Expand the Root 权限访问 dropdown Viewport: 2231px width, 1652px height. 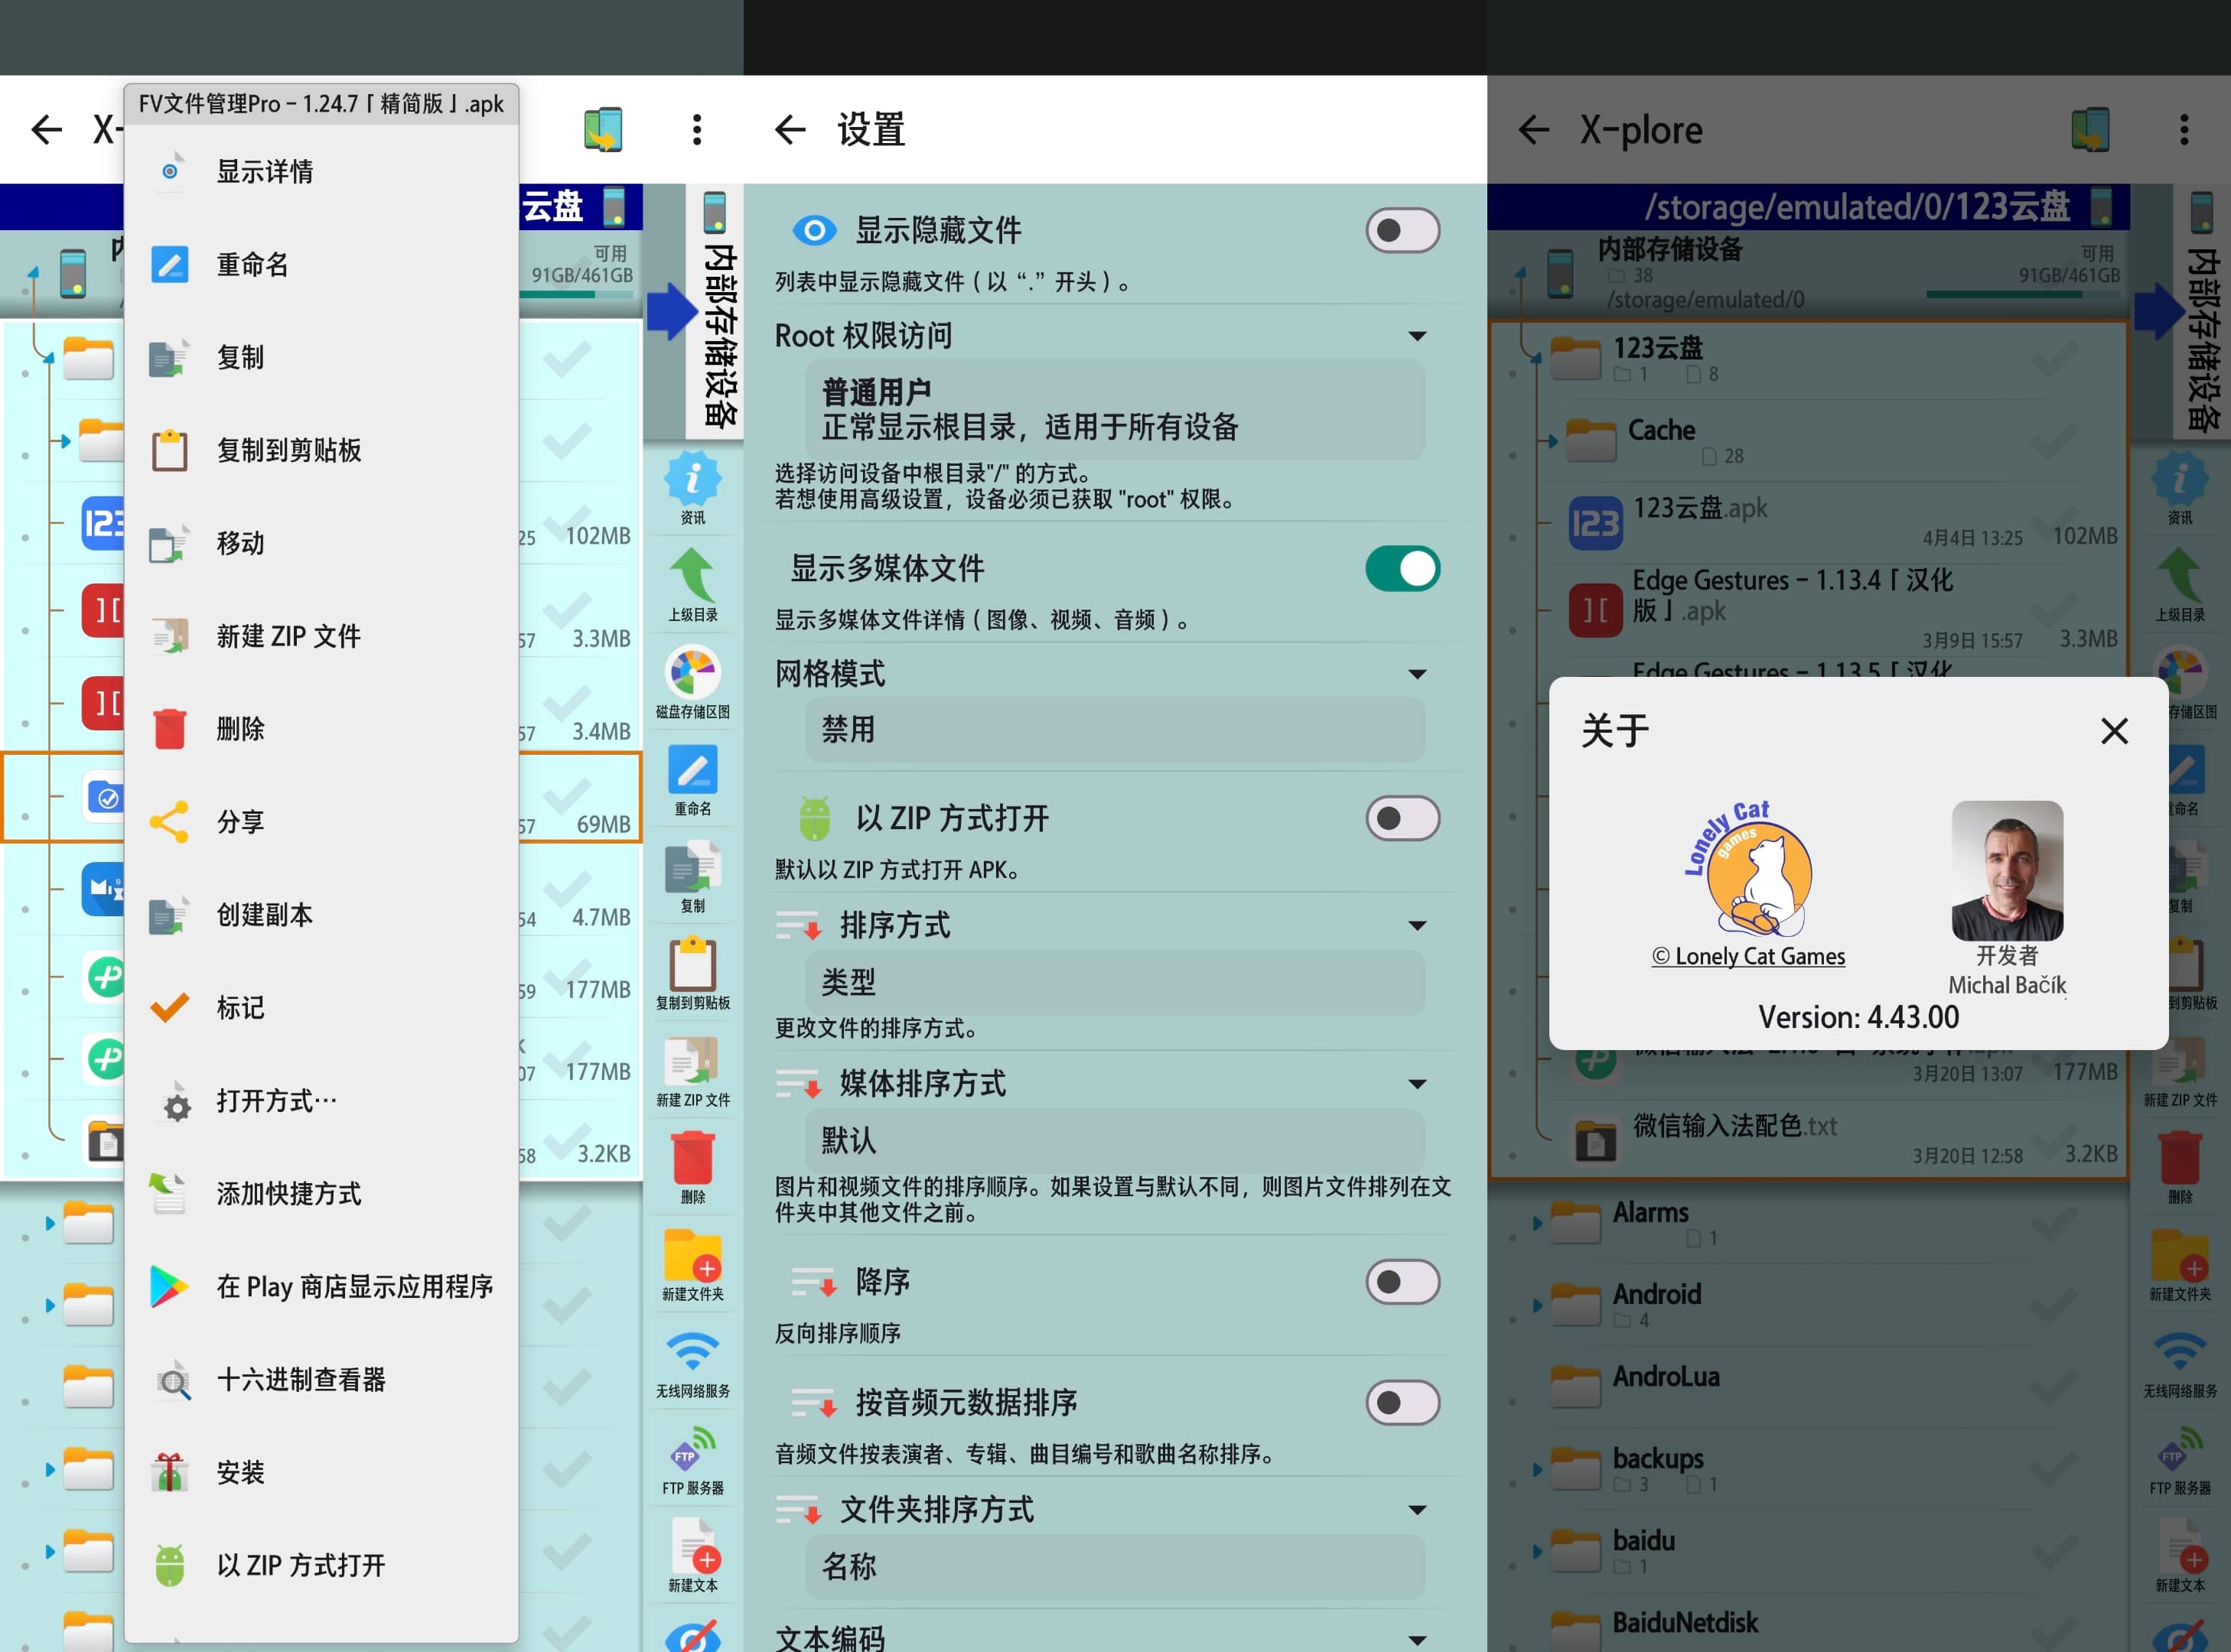(1418, 336)
